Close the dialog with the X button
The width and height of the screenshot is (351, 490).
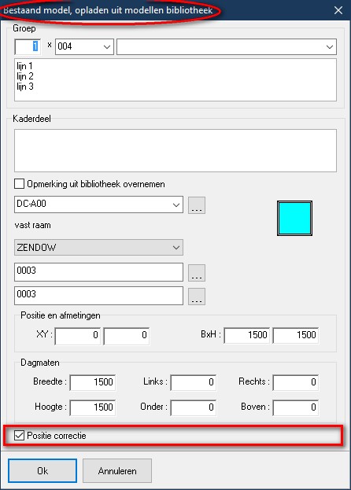pos(338,10)
